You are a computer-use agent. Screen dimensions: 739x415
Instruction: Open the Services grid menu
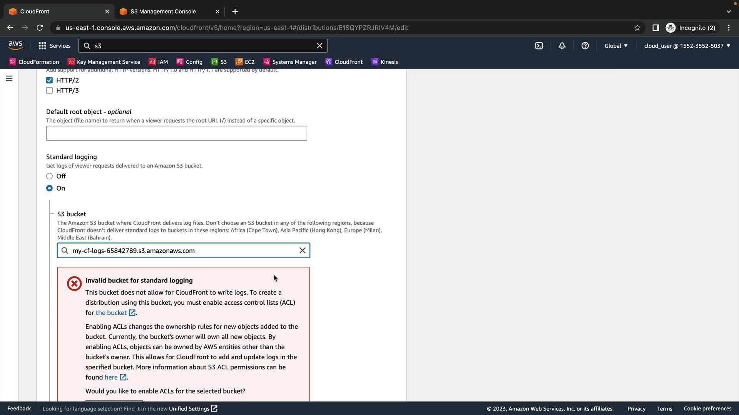pos(54,46)
